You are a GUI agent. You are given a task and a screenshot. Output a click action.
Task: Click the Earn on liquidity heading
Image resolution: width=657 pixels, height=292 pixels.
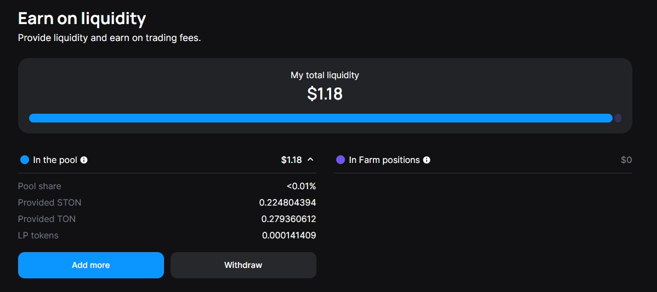[82, 19]
